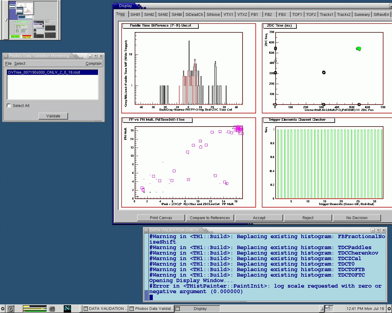The image size is (392, 313).
Task: Go to the TOF1 tab
Action: click(x=297, y=14)
